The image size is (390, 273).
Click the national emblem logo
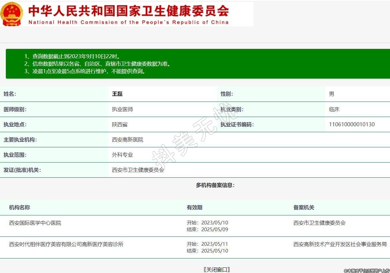tap(12, 14)
